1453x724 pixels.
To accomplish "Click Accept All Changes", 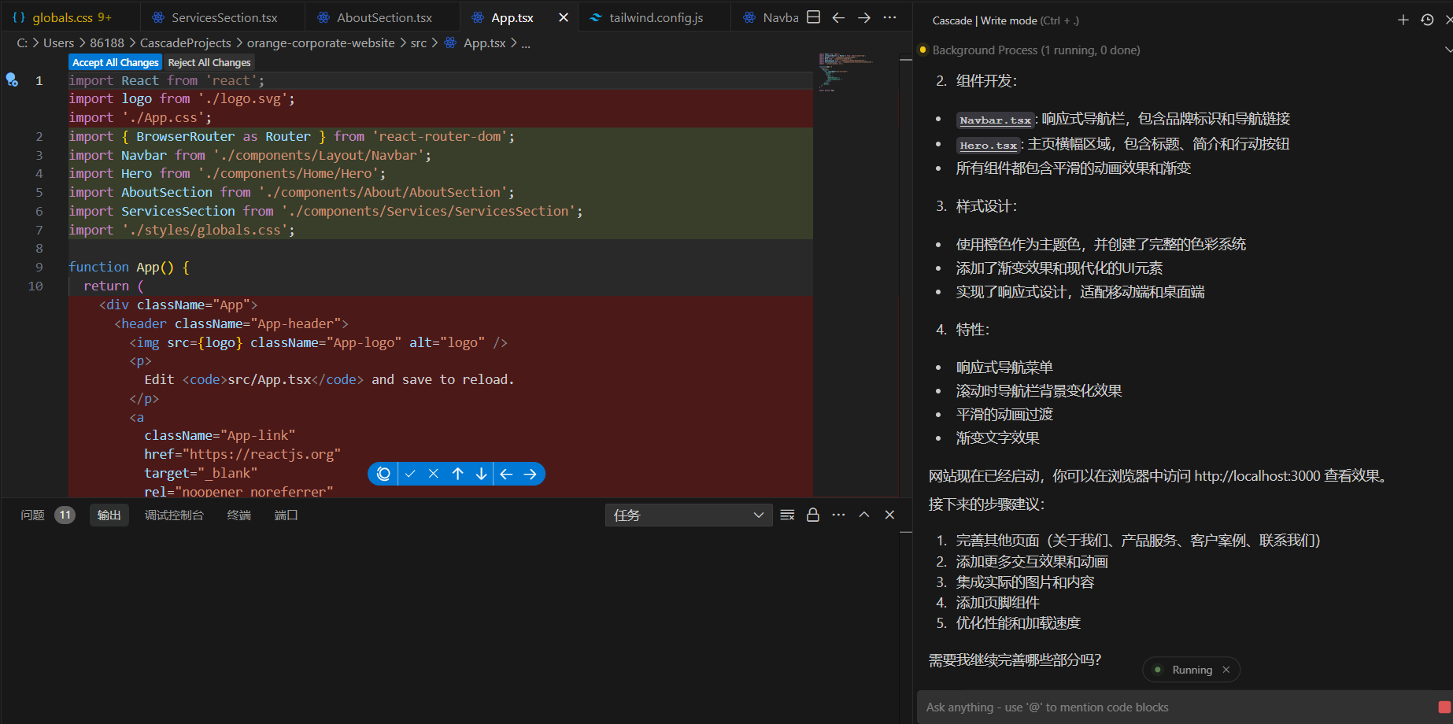I will pyautogui.click(x=116, y=62).
